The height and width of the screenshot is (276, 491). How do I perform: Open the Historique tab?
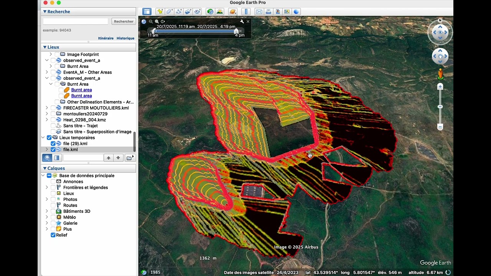point(125,38)
